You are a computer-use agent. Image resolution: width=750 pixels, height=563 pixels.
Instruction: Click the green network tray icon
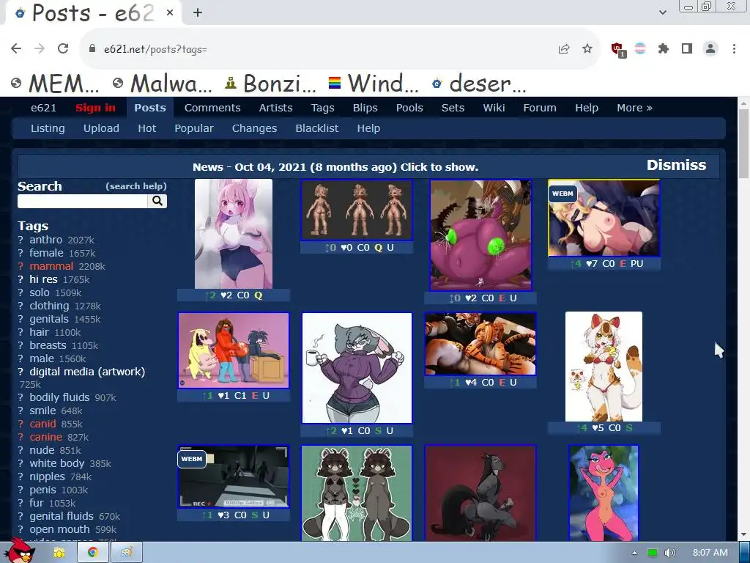click(653, 553)
